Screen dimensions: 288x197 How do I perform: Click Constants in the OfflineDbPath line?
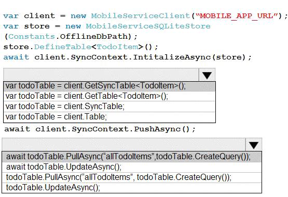pos(32,36)
